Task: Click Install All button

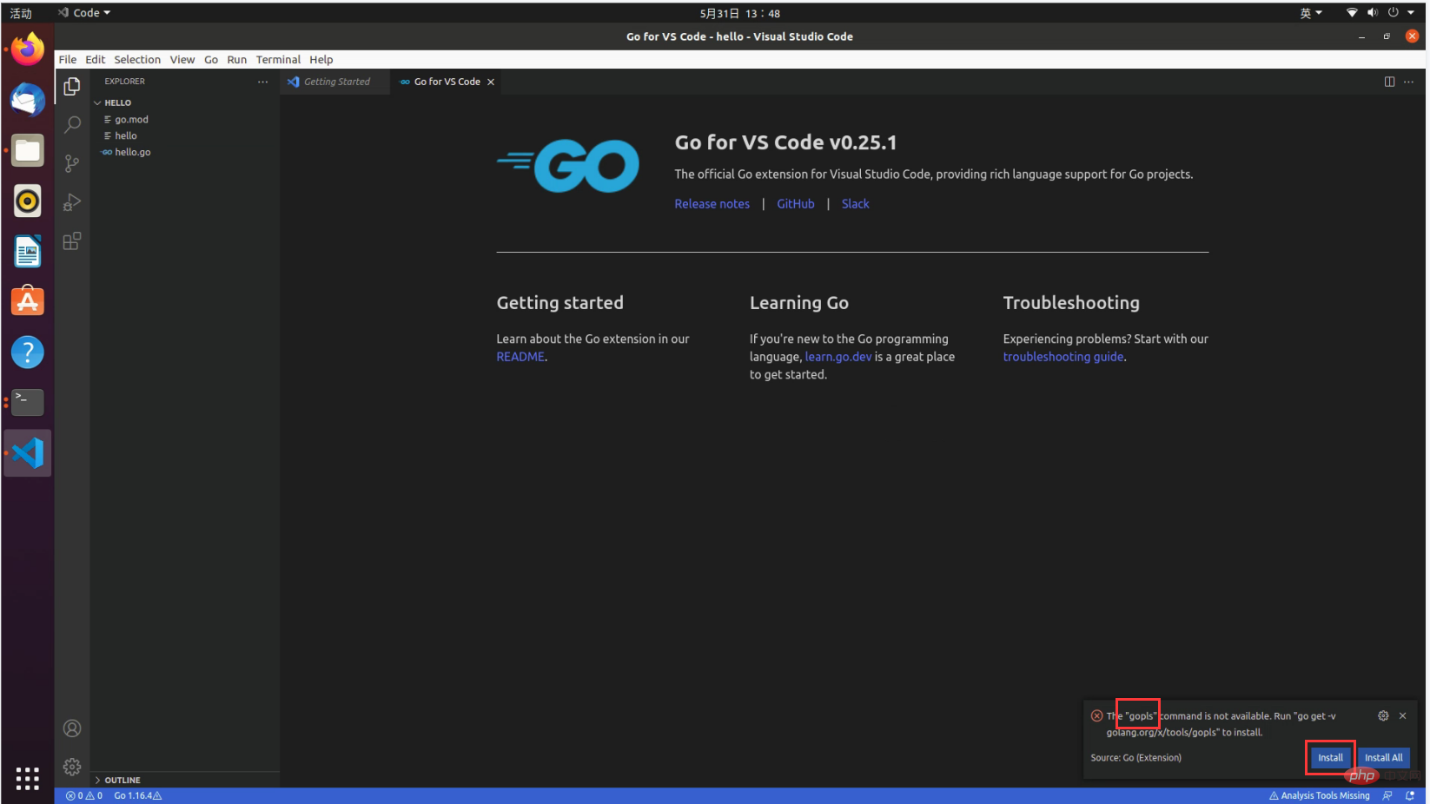Action: click(x=1383, y=758)
